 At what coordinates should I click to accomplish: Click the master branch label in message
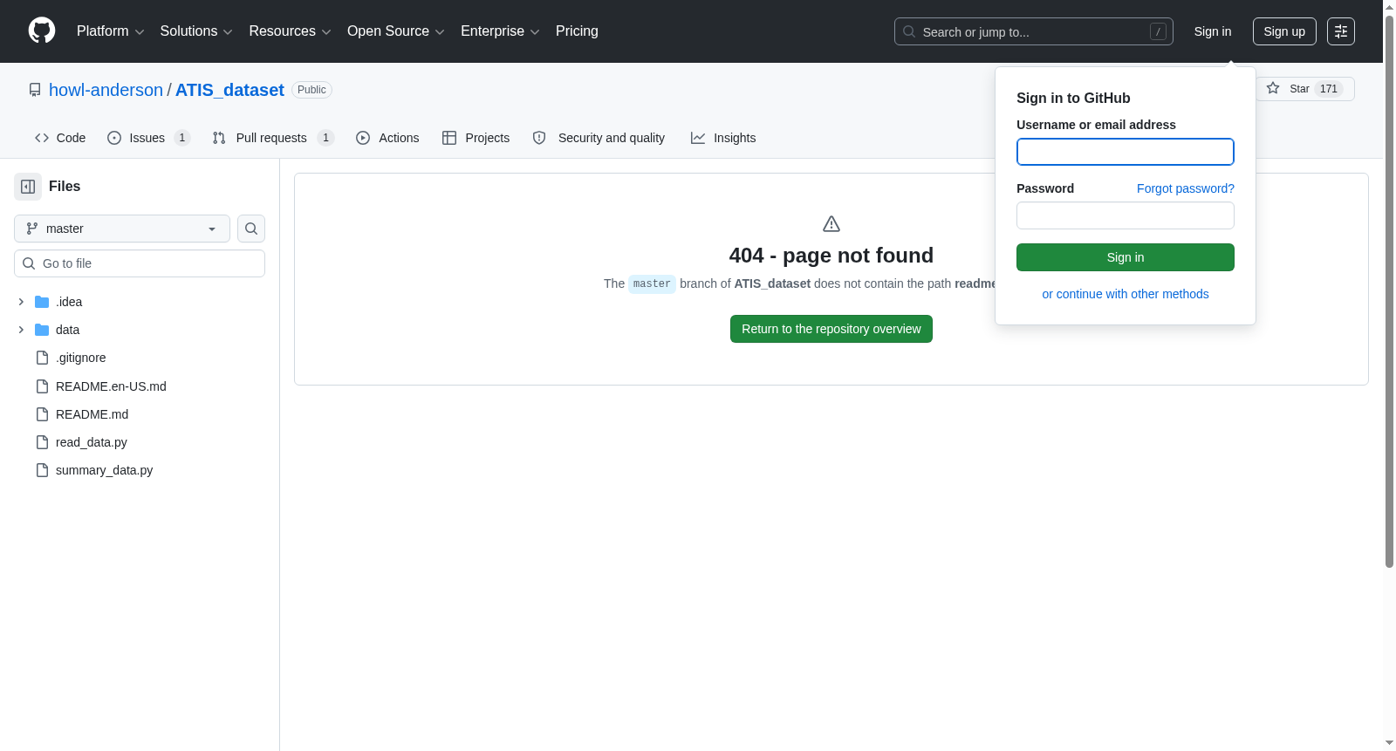[x=652, y=283]
